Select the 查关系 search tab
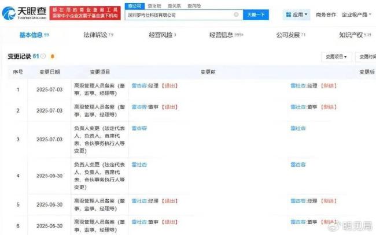This screenshot has height=235, width=376. [x=174, y=6]
